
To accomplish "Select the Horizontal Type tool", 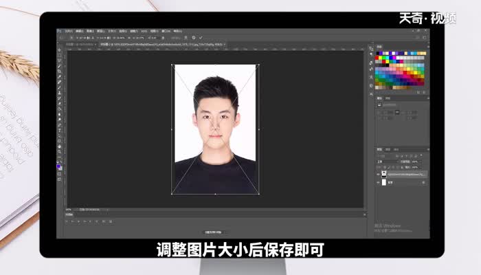I will tap(59, 131).
